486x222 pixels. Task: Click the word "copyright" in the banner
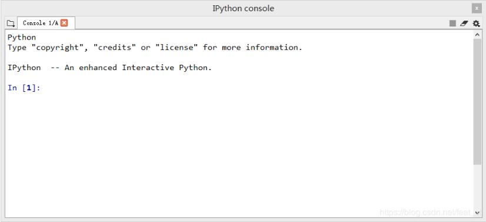58,48
